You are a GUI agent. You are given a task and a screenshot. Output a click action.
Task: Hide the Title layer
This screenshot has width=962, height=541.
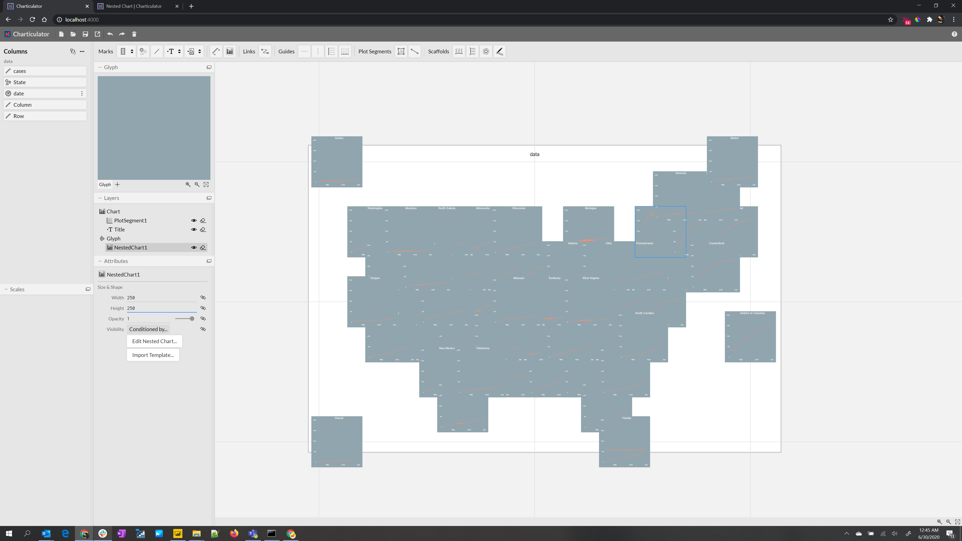point(194,229)
